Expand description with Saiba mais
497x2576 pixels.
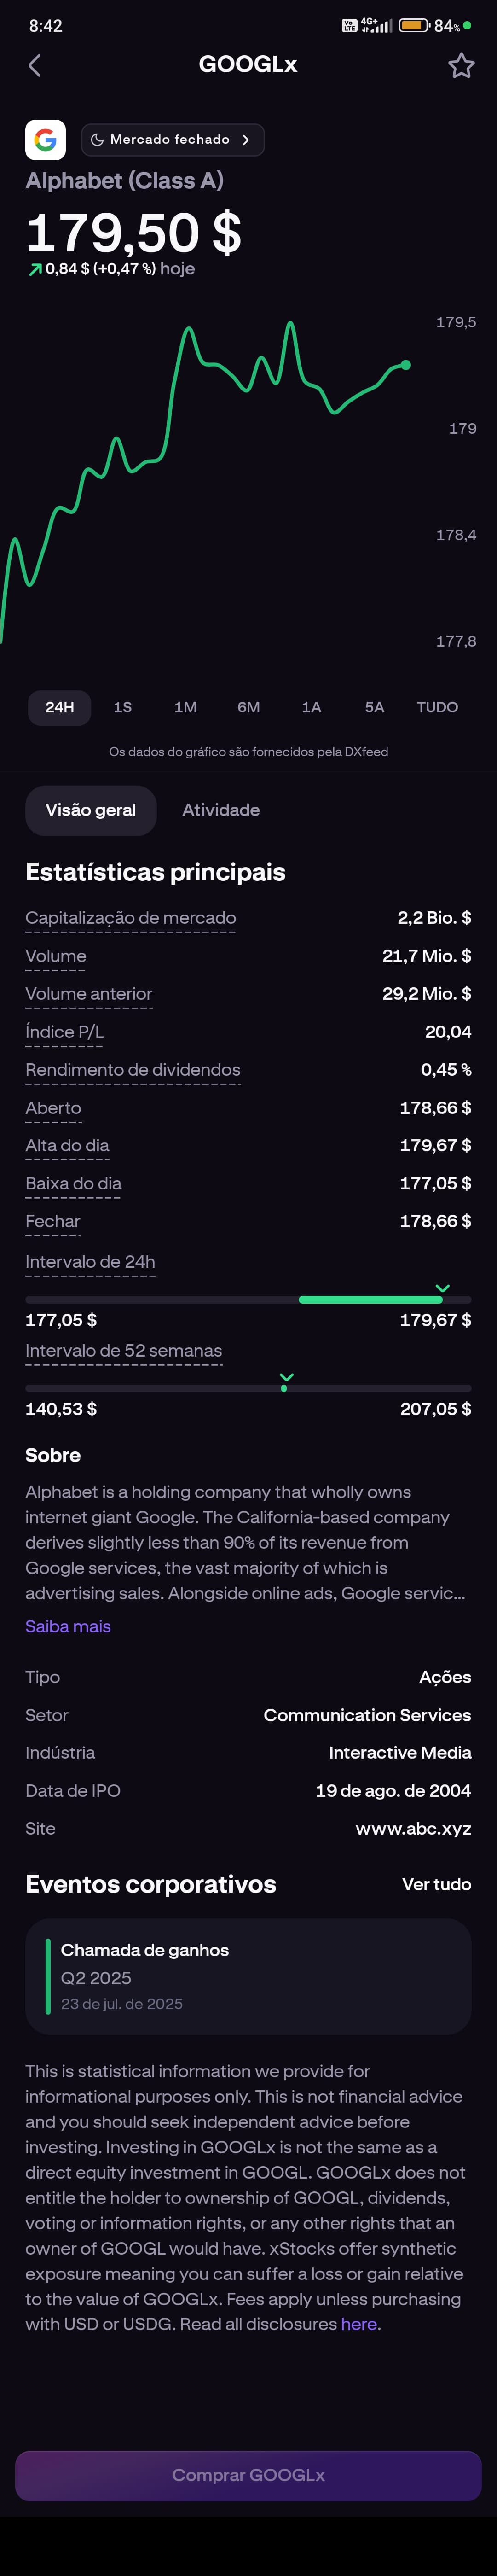[68, 1626]
